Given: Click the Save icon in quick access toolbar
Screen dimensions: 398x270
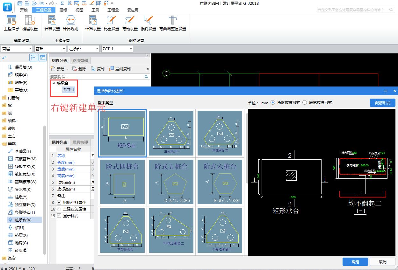Looking at the screenshot, I should click(20, 3).
